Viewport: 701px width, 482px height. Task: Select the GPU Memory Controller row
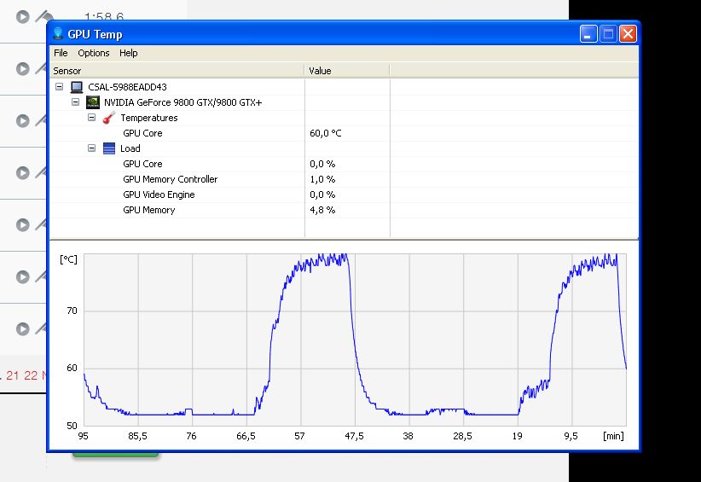point(170,179)
